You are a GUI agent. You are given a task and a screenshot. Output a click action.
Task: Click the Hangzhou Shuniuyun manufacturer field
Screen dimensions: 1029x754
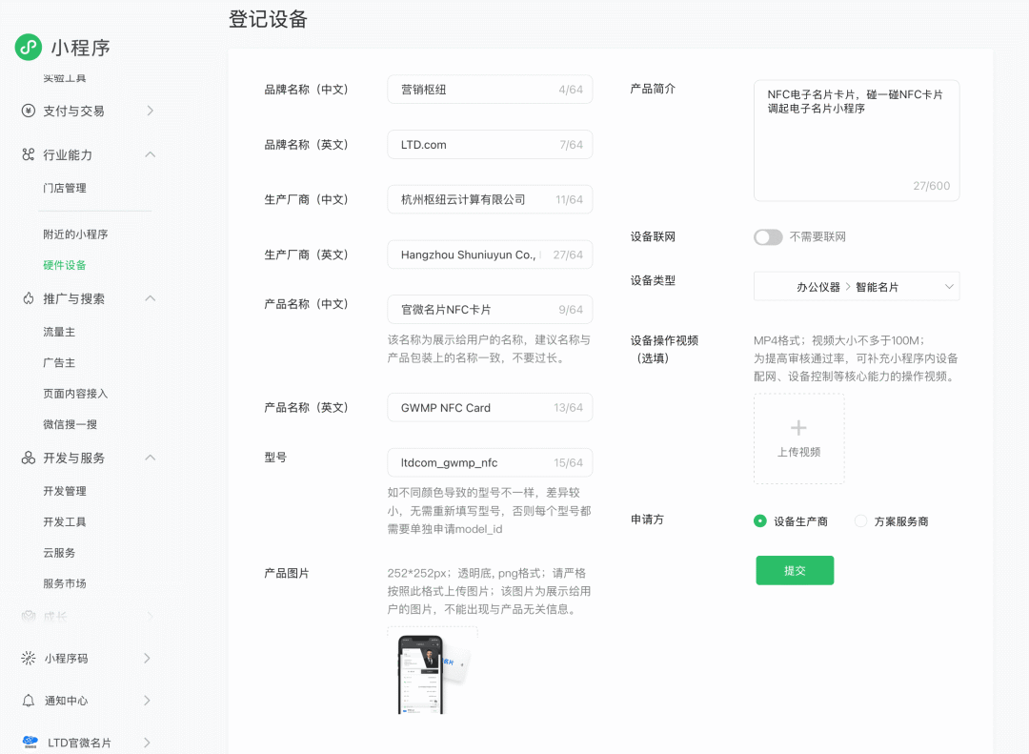pyautogui.click(x=490, y=255)
